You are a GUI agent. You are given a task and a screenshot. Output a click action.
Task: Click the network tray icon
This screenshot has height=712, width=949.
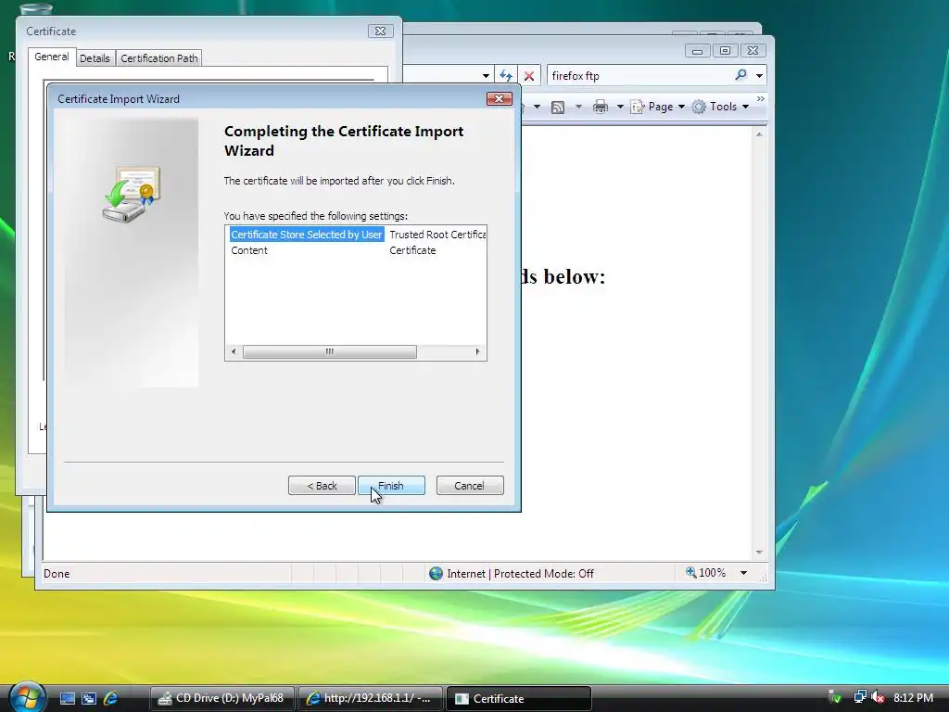click(x=860, y=697)
